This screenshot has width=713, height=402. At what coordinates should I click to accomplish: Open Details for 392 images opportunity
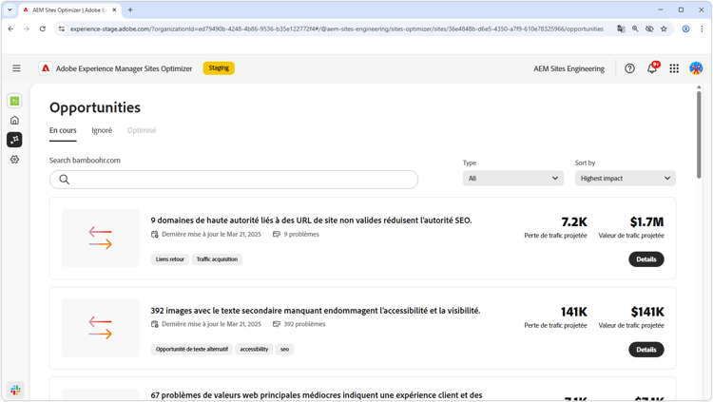point(646,349)
